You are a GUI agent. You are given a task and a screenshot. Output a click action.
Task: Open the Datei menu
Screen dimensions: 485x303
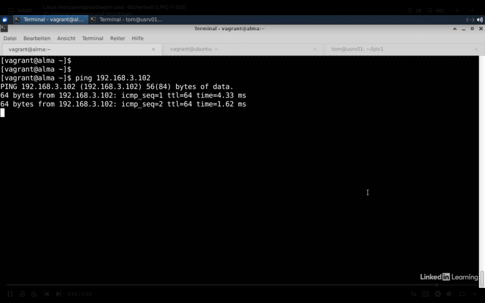click(10, 38)
